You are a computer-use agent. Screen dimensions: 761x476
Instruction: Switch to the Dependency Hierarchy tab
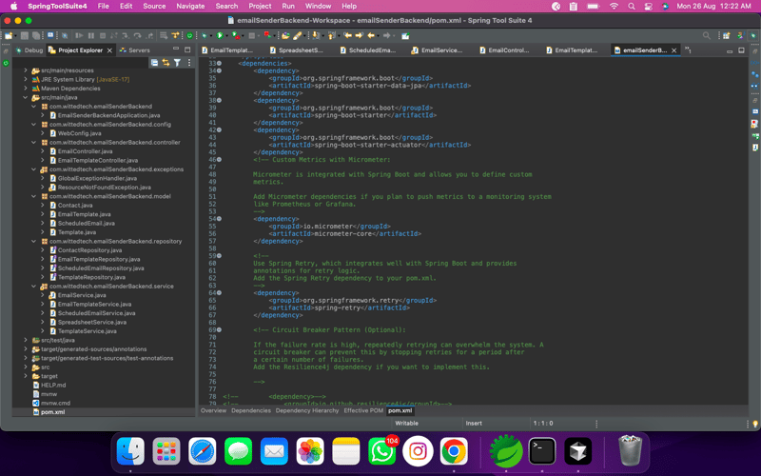point(307,410)
